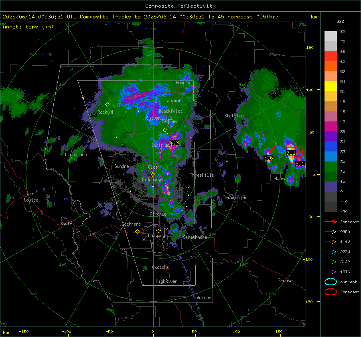Image resolution: width=361 pixels, height=337 pixels.
Task: Click the Banff label
Action: pos(66,223)
